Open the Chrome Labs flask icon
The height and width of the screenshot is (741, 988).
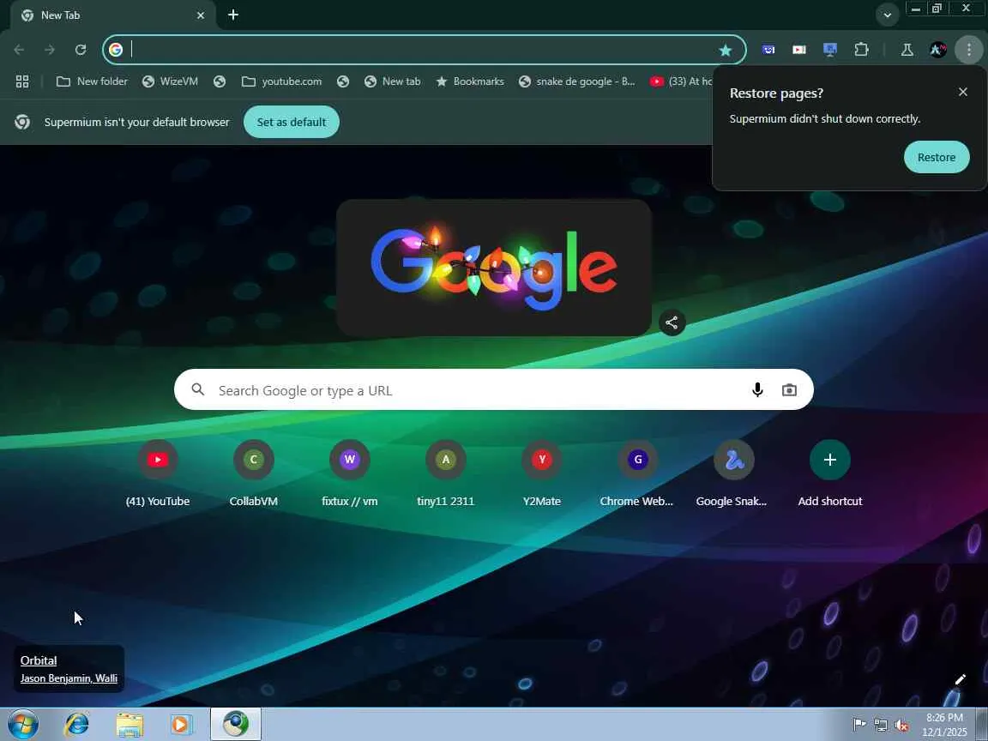[x=907, y=50]
